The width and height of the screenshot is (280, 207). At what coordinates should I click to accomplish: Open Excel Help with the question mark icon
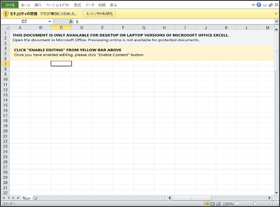pos(259,5)
